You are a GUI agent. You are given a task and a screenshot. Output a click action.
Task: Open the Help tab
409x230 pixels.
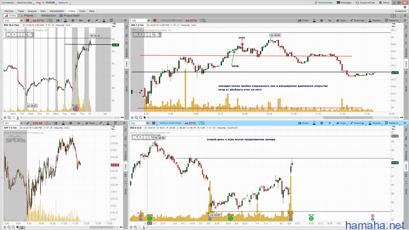tap(92, 11)
